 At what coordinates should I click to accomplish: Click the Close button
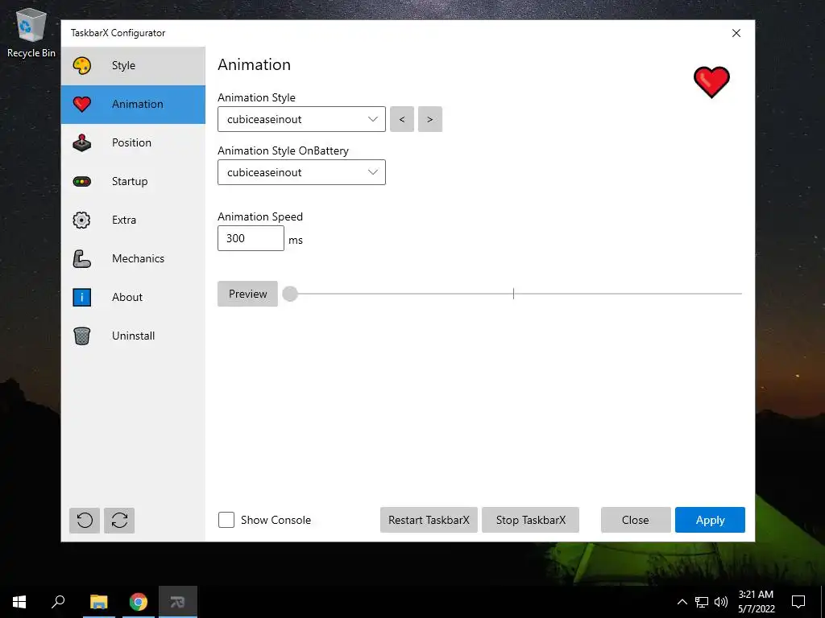point(636,521)
